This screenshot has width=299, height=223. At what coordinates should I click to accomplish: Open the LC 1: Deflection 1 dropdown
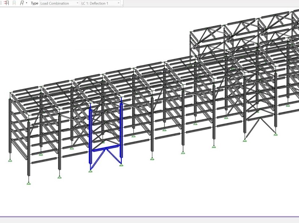100,3
